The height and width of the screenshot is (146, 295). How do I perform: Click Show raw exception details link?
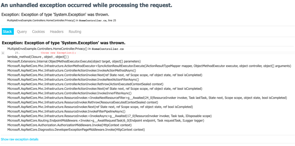pos(19,139)
